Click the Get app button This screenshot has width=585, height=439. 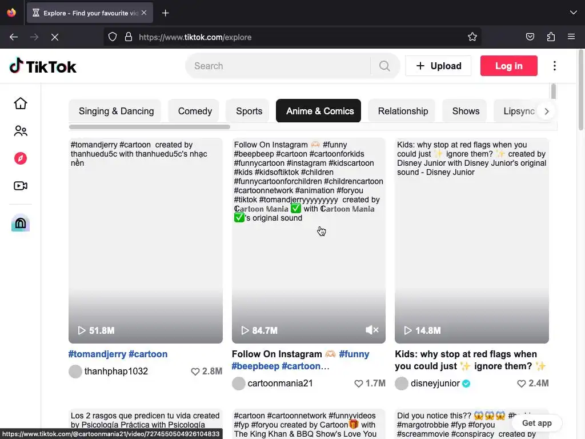537,423
